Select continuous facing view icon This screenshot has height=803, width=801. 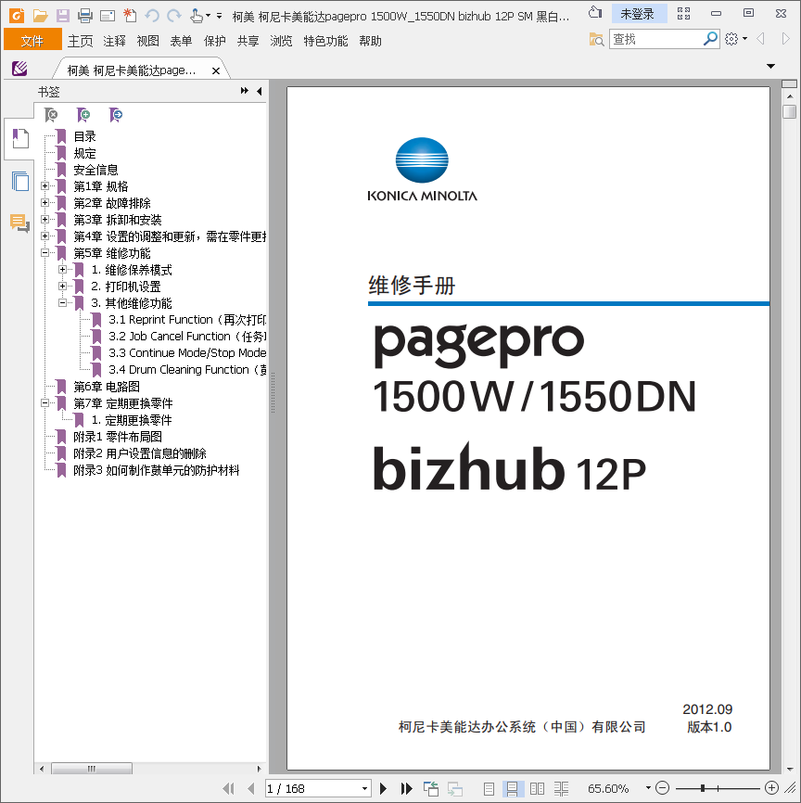561,789
